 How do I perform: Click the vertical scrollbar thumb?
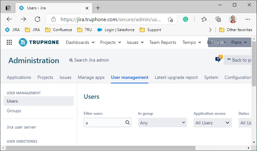(x=254, y=63)
